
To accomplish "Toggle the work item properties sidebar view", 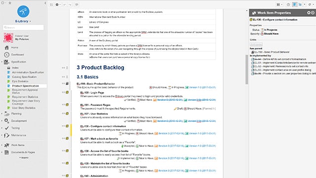I will 295,4.
